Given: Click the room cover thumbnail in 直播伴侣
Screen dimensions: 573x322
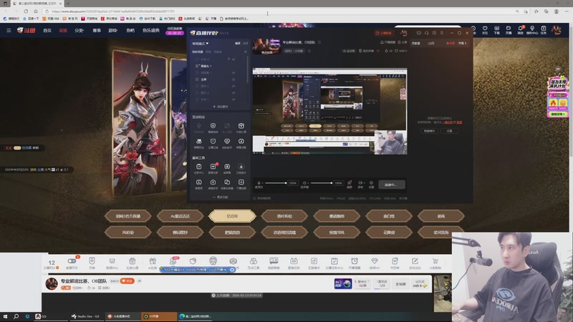Looking at the screenshot, I should point(266,47).
